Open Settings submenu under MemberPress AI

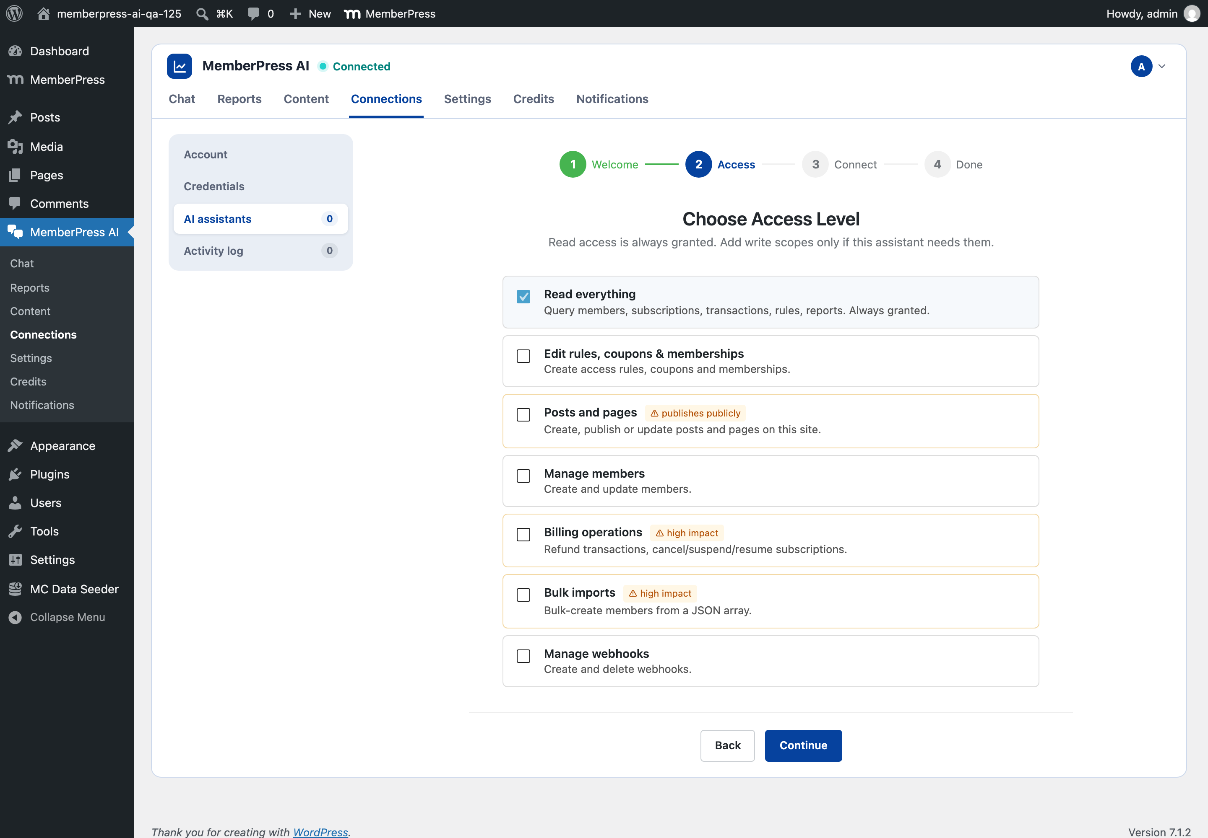[31, 358]
